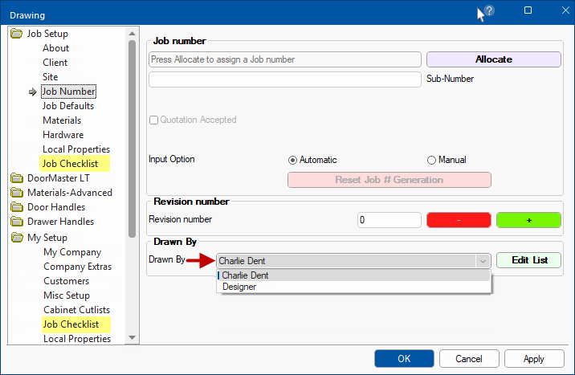Image resolution: width=575 pixels, height=375 pixels.
Task: Close the Drawing dialog
Action: tap(565, 10)
